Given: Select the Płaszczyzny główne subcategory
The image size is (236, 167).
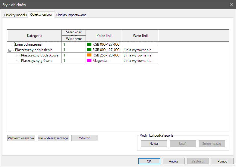Looking at the screenshot, I should [37, 61].
